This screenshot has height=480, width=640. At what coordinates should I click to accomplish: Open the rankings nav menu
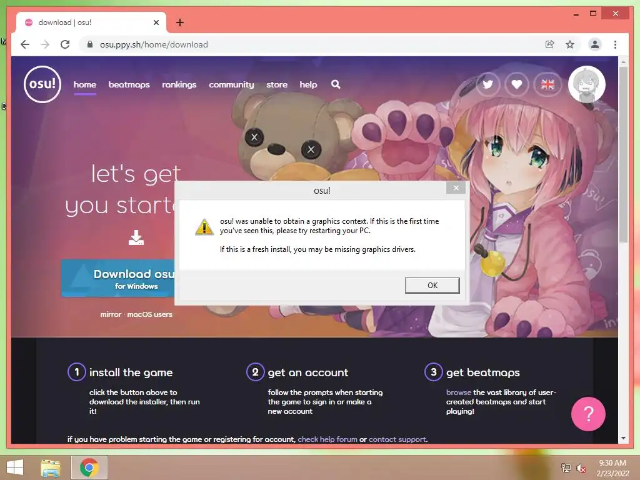click(x=179, y=84)
